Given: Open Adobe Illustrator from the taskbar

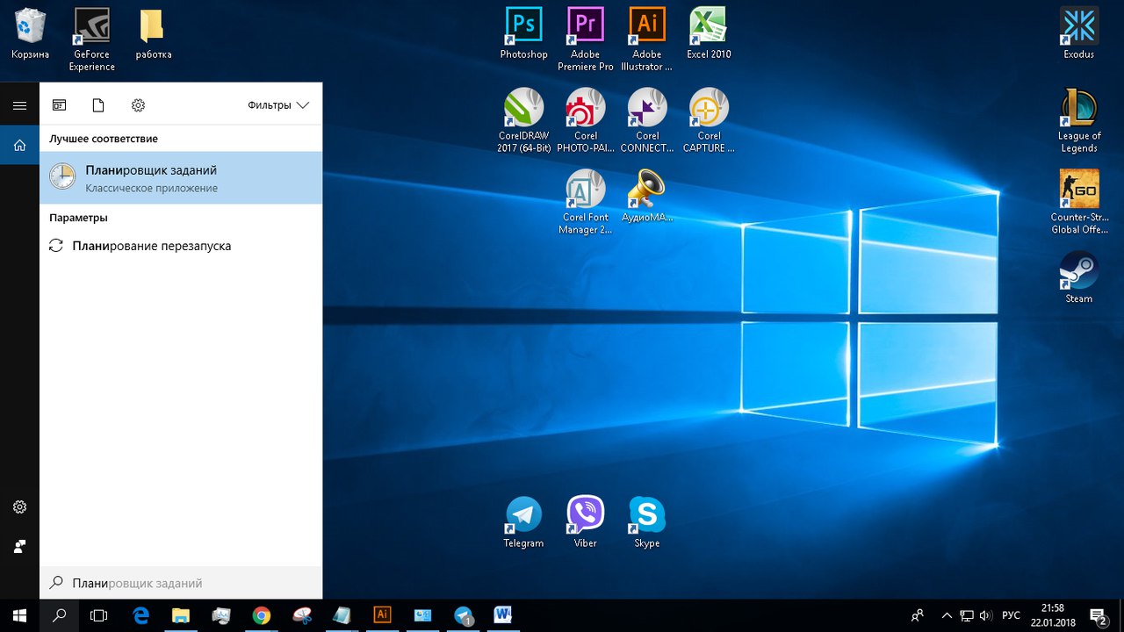Looking at the screenshot, I should click(382, 615).
